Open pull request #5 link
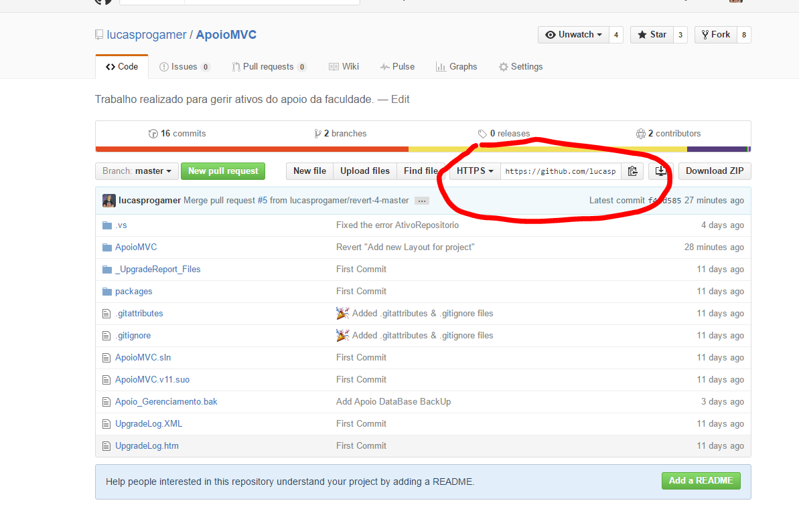 point(263,201)
